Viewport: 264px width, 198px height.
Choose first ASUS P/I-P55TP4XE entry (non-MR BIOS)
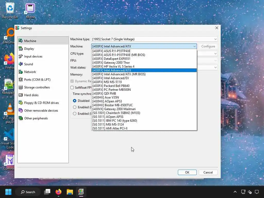(144, 51)
